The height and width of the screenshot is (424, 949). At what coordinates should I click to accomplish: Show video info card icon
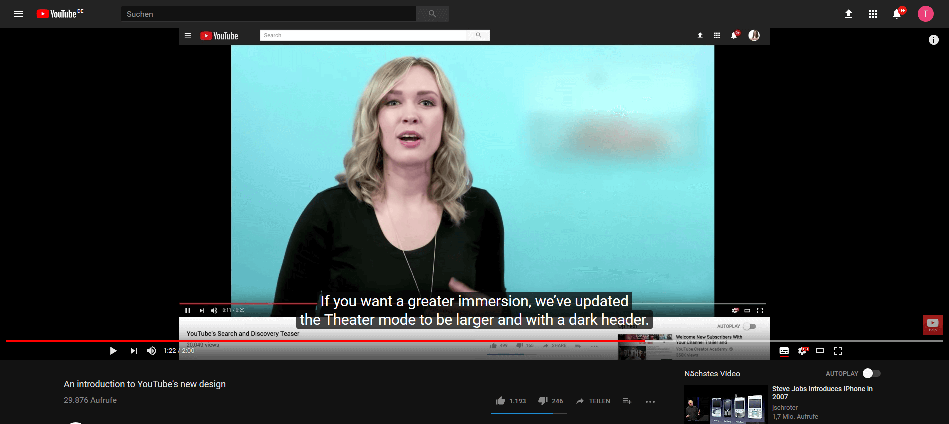click(934, 40)
